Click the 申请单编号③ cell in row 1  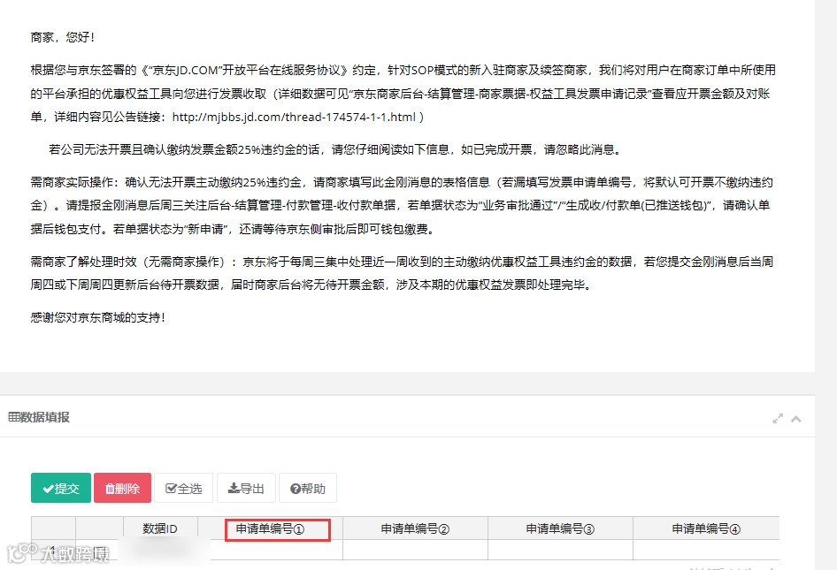(560, 550)
